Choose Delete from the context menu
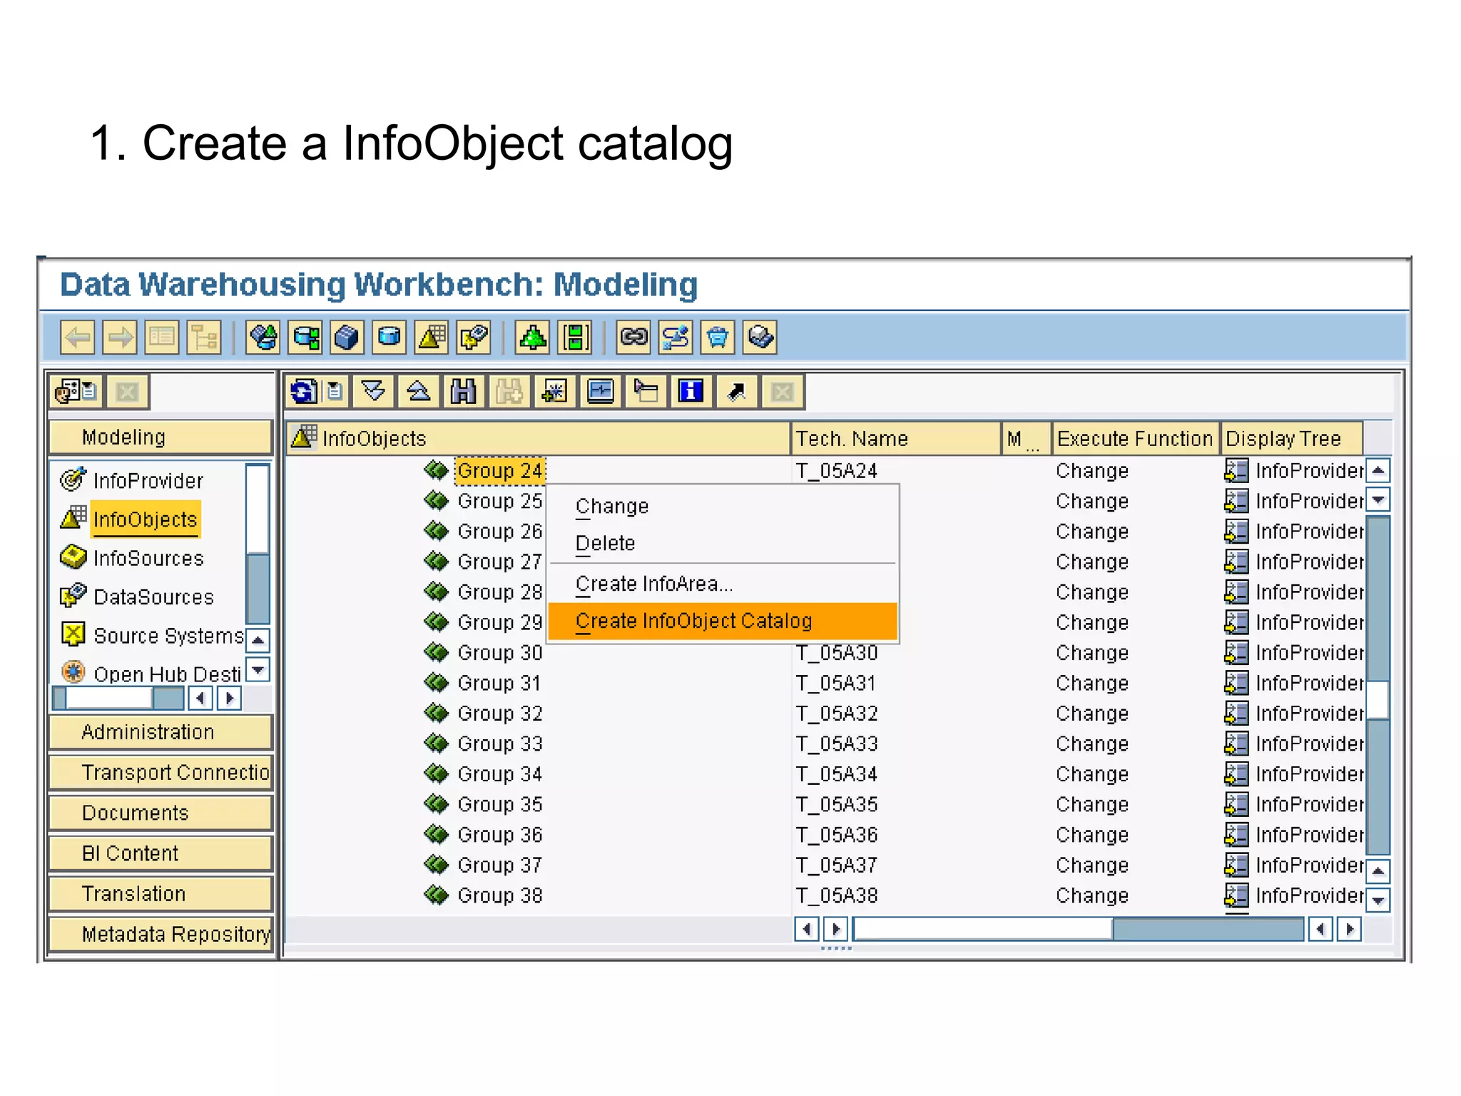This screenshot has width=1461, height=1096. [x=605, y=544]
